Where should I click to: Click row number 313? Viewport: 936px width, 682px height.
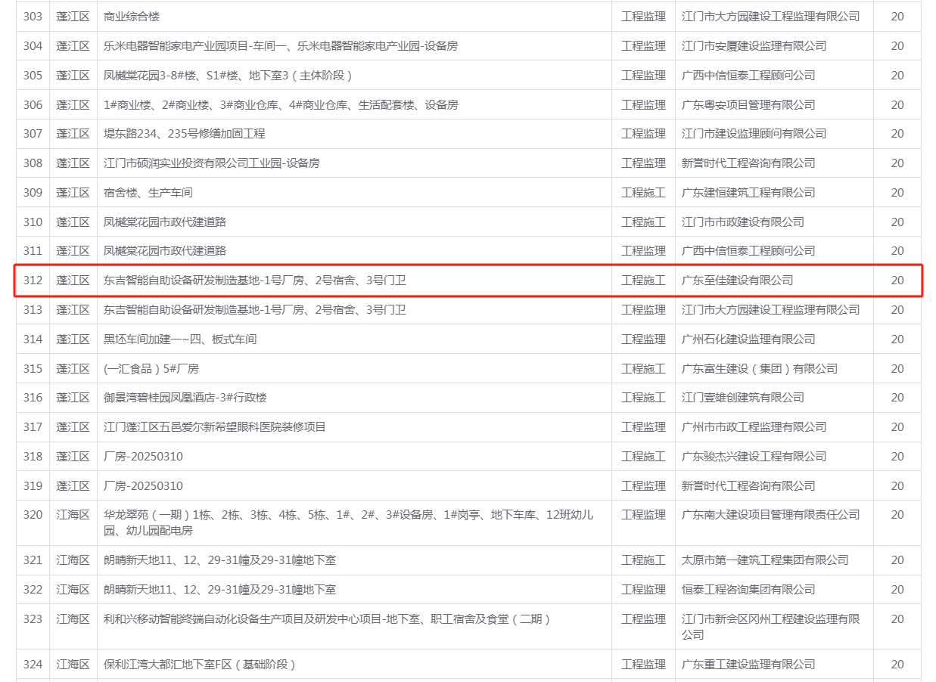coord(33,310)
